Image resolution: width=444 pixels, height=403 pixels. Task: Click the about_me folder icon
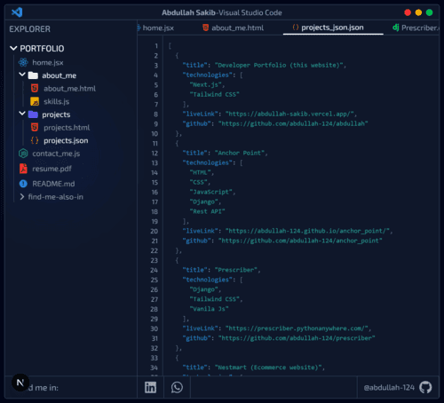[33, 75]
